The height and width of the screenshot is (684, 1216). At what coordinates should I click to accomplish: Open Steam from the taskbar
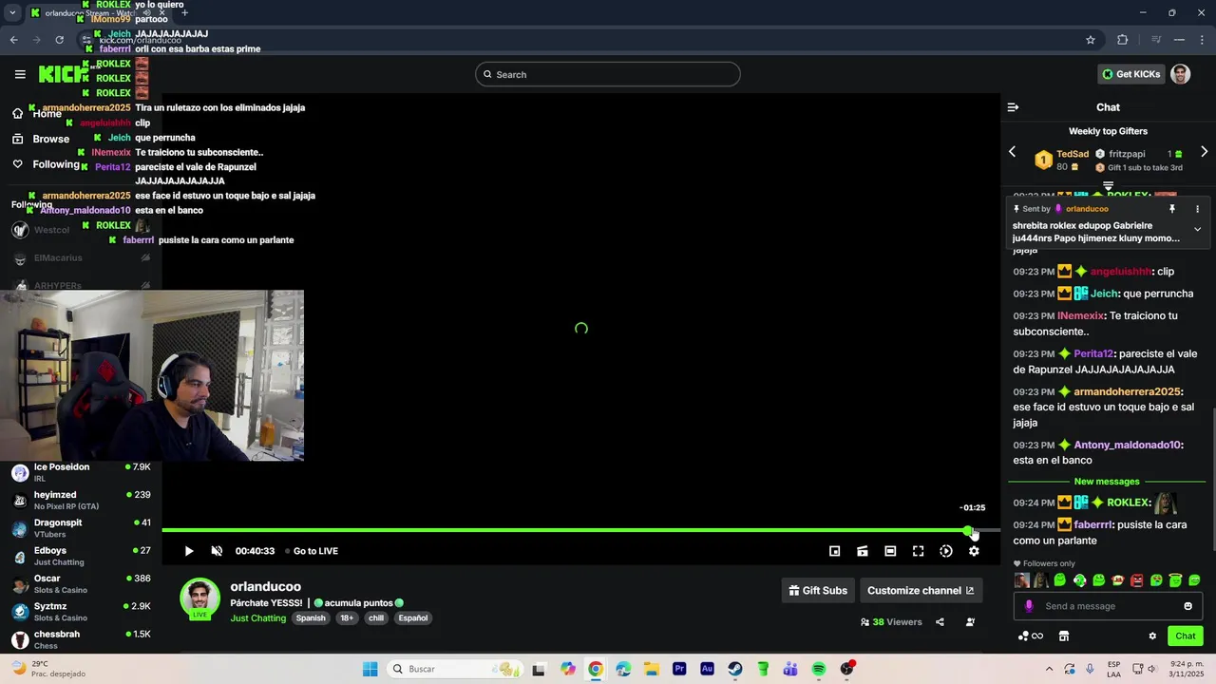coord(735,669)
